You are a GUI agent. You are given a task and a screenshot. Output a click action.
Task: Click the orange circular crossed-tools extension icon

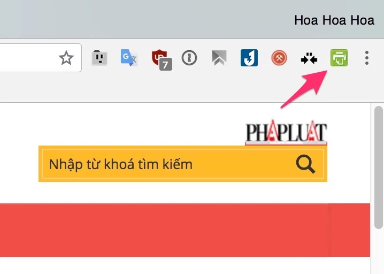(x=279, y=58)
